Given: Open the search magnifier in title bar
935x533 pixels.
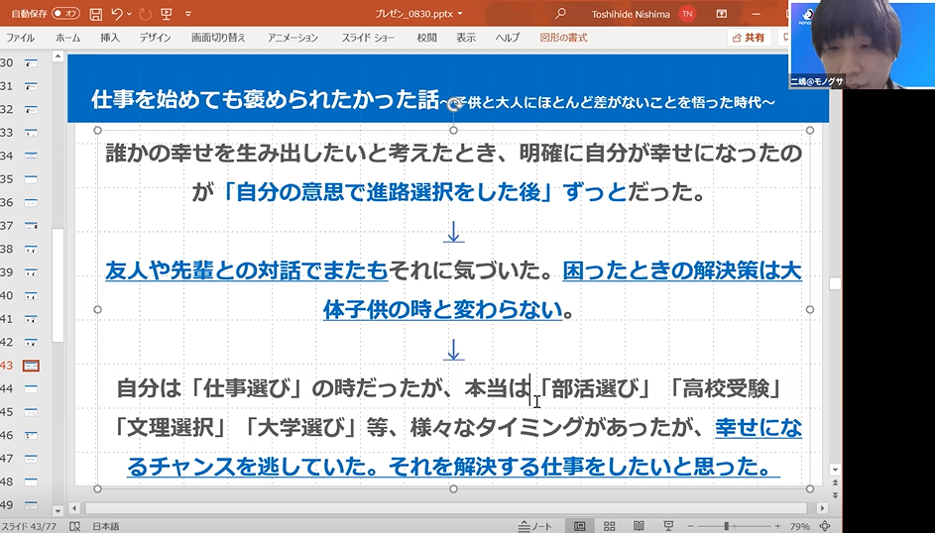Looking at the screenshot, I should pyautogui.click(x=560, y=14).
